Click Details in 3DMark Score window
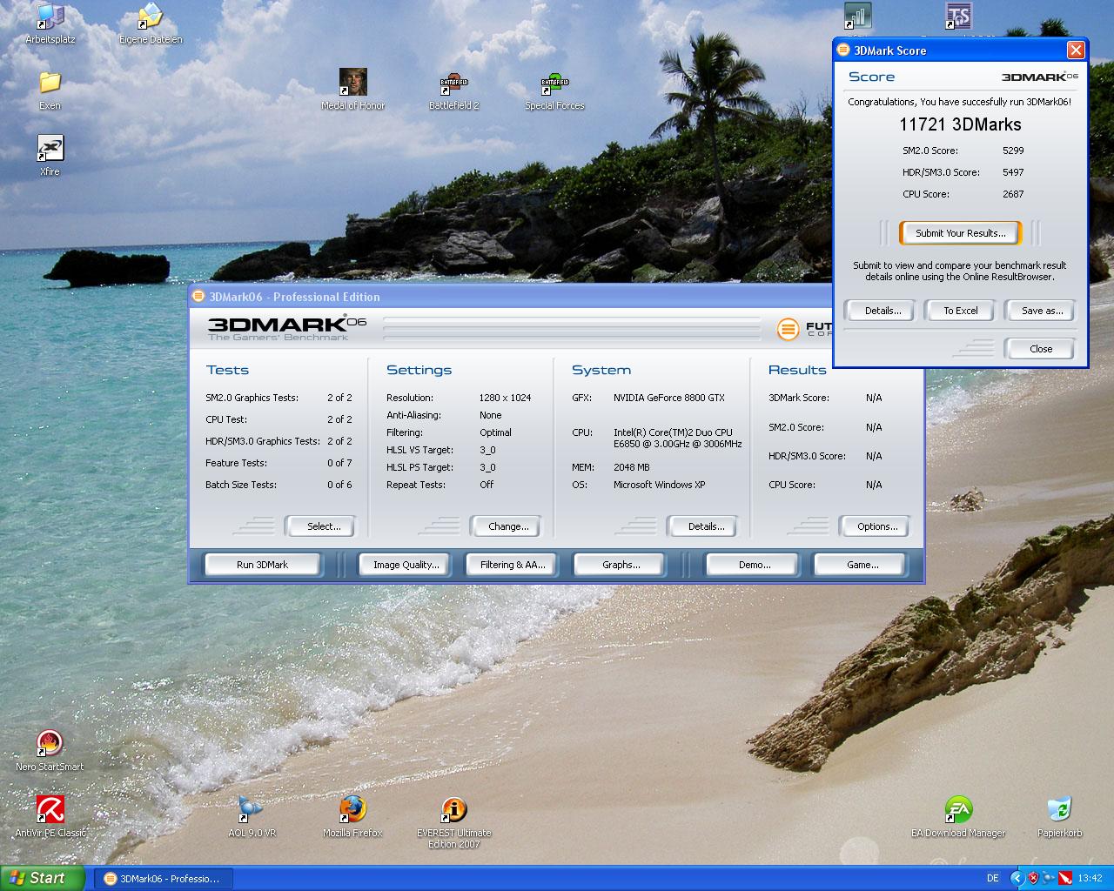1114x891 pixels. [882, 311]
